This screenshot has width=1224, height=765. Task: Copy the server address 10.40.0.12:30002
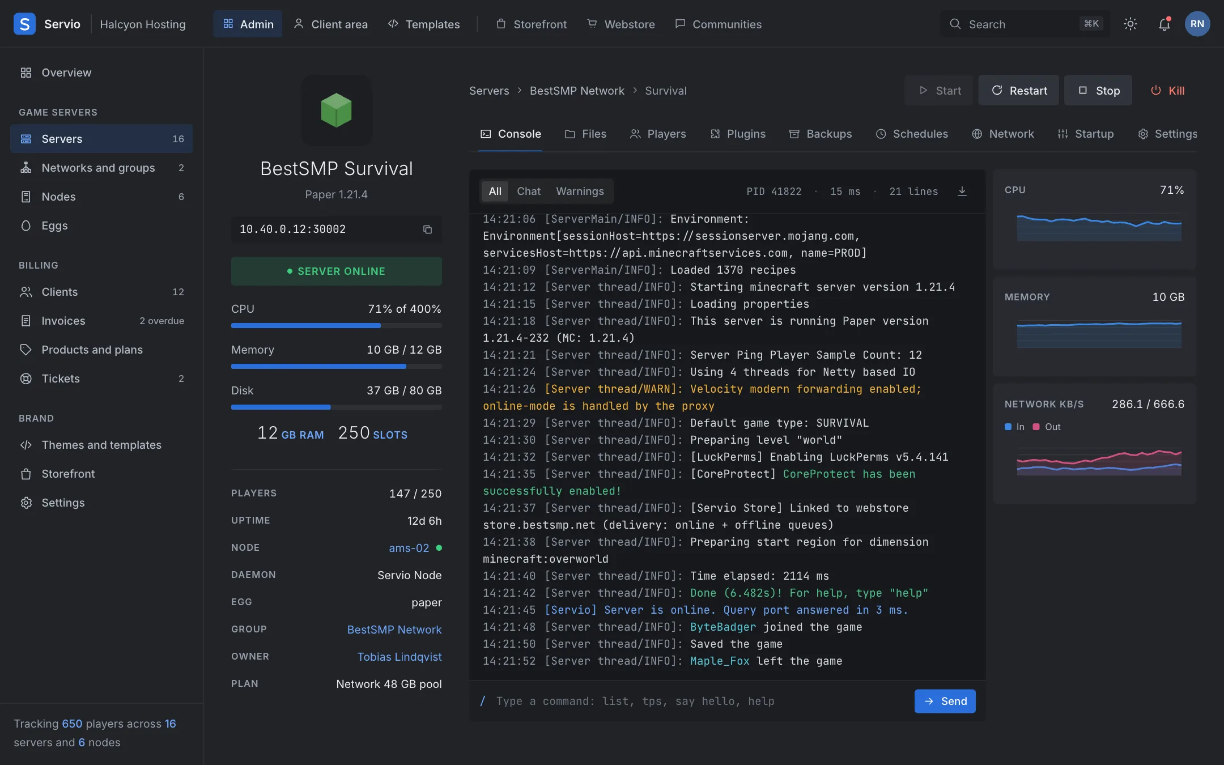click(x=427, y=229)
